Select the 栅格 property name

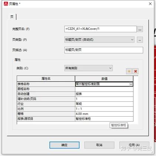46,114
